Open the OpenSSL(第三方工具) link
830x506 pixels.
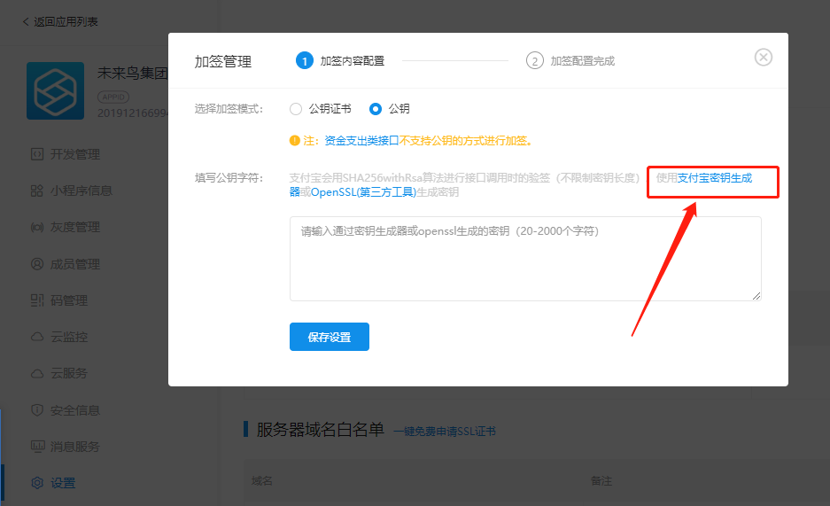click(363, 192)
